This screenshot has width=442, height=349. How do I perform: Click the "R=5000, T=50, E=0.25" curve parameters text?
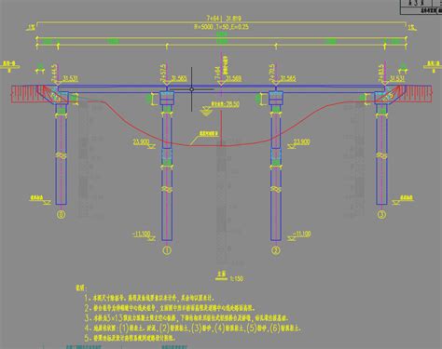click(x=221, y=27)
